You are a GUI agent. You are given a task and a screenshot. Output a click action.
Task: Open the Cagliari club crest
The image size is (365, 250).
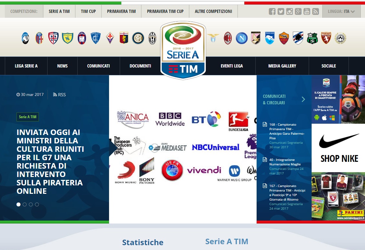pos(53,38)
